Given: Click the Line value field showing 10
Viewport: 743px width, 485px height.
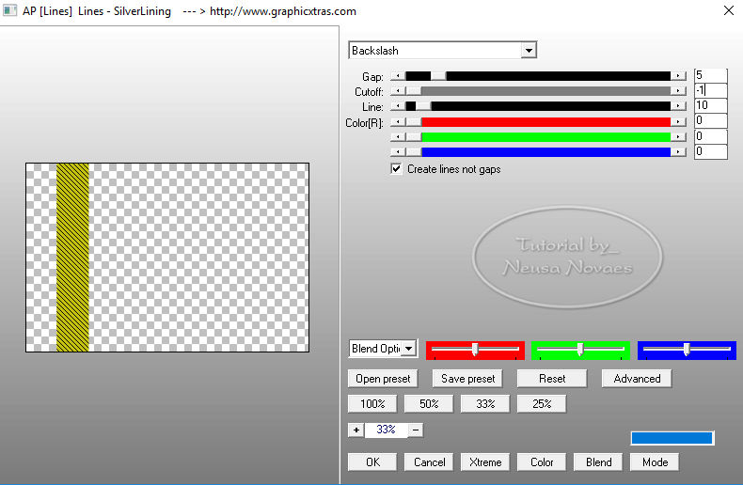Looking at the screenshot, I should click(x=710, y=105).
